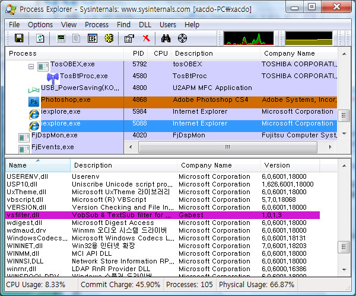
Task: Sort by the PID column header
Action: pos(136,53)
